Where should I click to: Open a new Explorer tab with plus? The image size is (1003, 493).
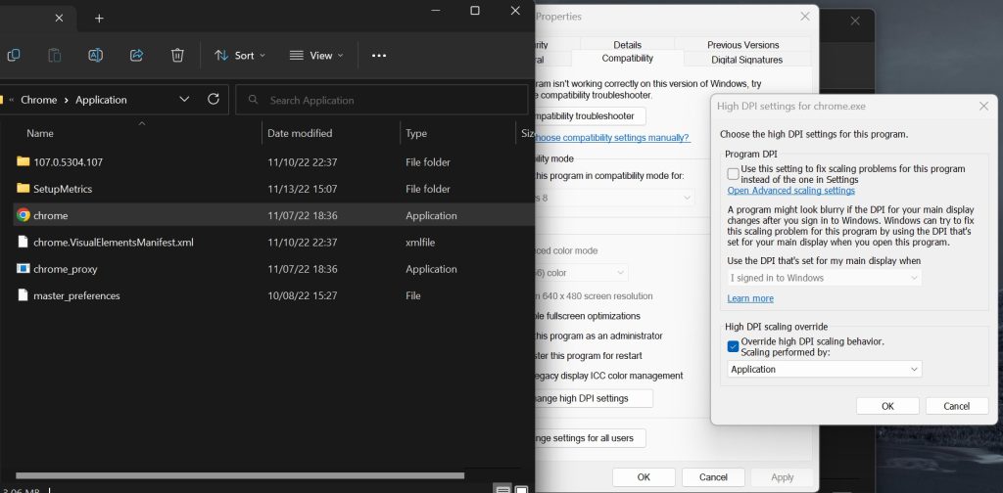pyautogui.click(x=99, y=19)
